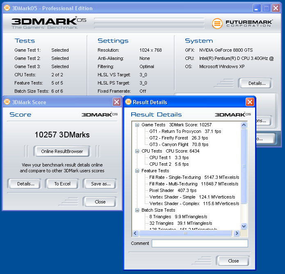The image size is (285, 274).
Task: Click the Fixed Framerate Off value
Action: tap(143, 91)
